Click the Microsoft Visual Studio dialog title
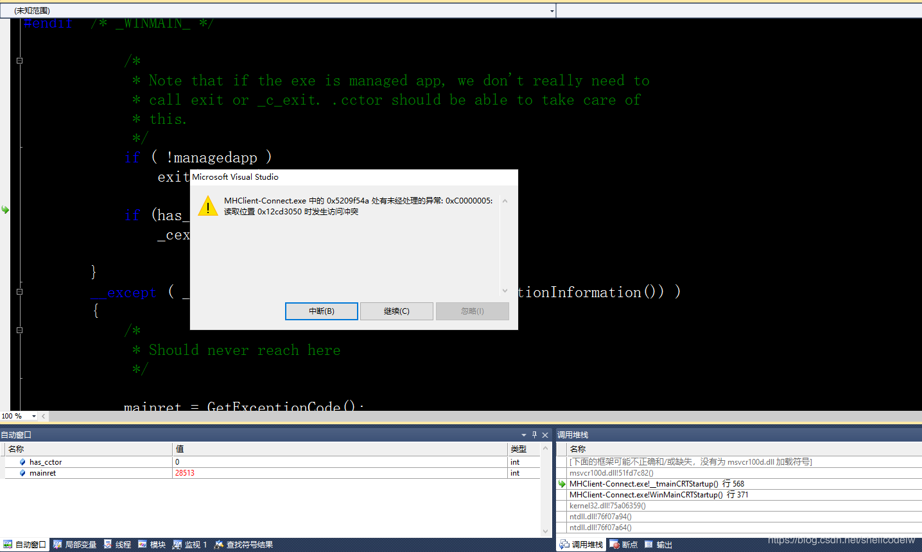 235,177
